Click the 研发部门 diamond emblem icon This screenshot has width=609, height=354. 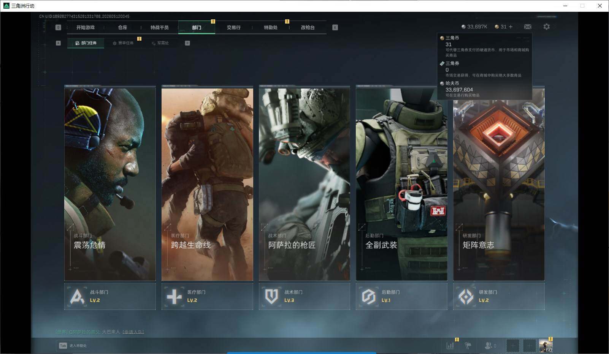[466, 296]
